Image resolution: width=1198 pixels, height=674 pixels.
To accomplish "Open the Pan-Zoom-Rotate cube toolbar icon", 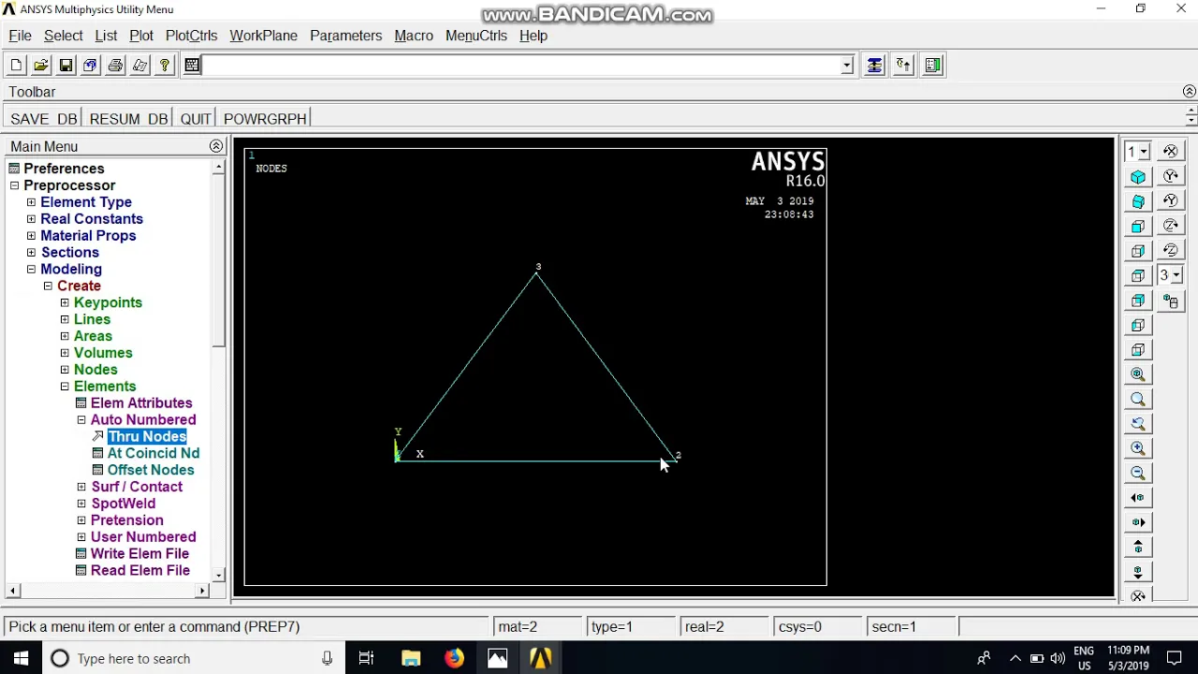I will click(x=90, y=66).
